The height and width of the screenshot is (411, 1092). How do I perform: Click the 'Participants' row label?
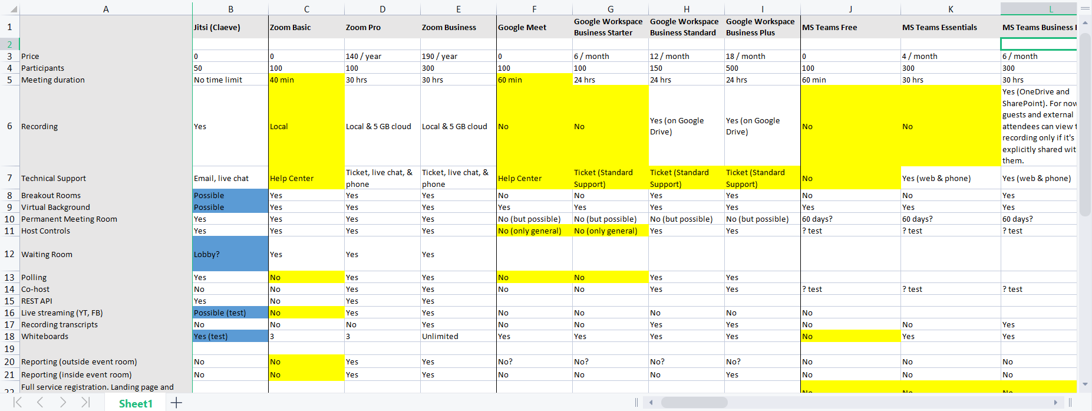[106, 68]
